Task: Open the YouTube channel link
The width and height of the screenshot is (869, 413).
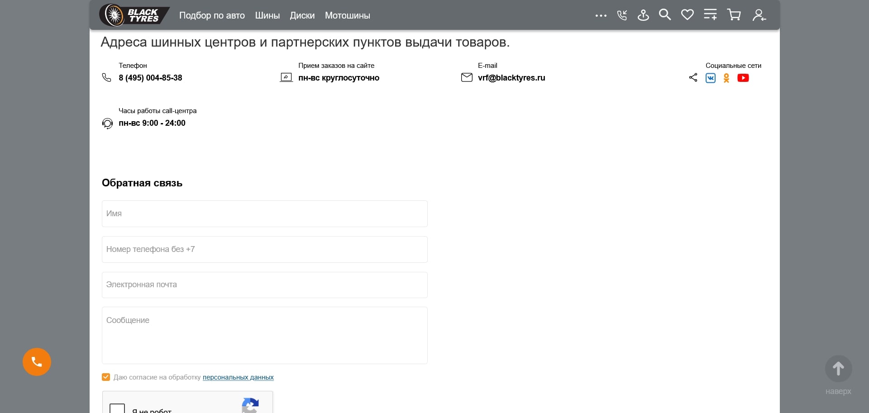Action: [743, 78]
